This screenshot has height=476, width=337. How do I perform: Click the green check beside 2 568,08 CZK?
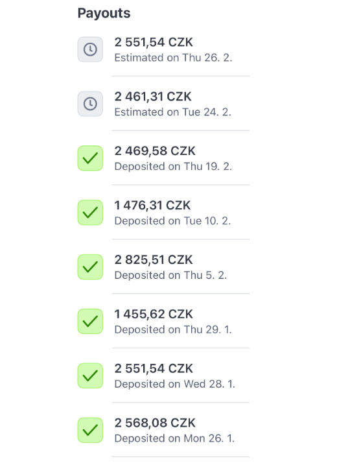click(90, 430)
